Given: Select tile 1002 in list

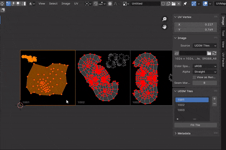Looking at the screenshot, I should (x=192, y=105).
